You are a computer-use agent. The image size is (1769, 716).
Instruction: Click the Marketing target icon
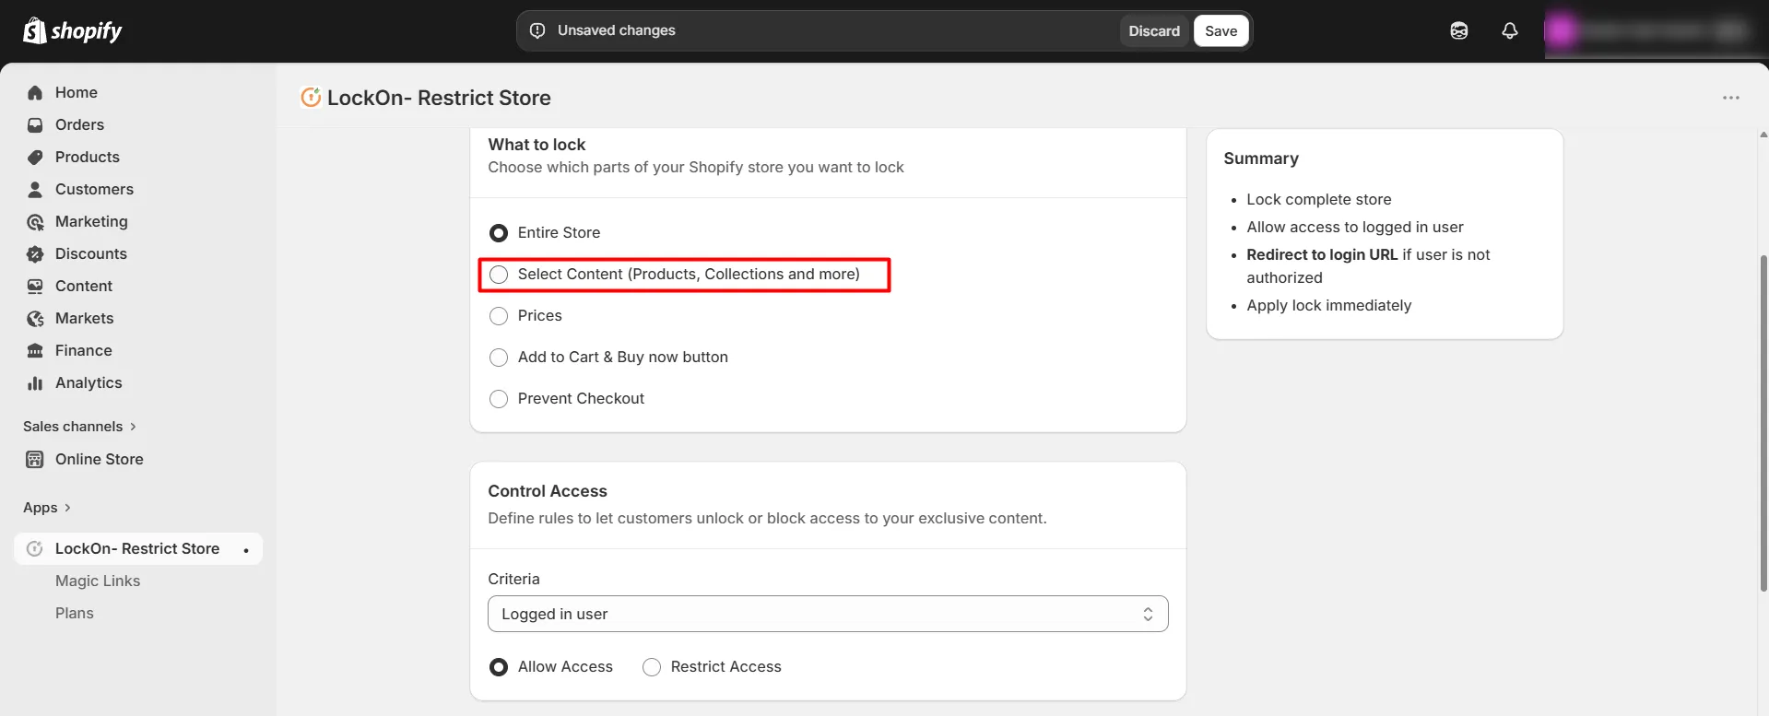point(35,222)
